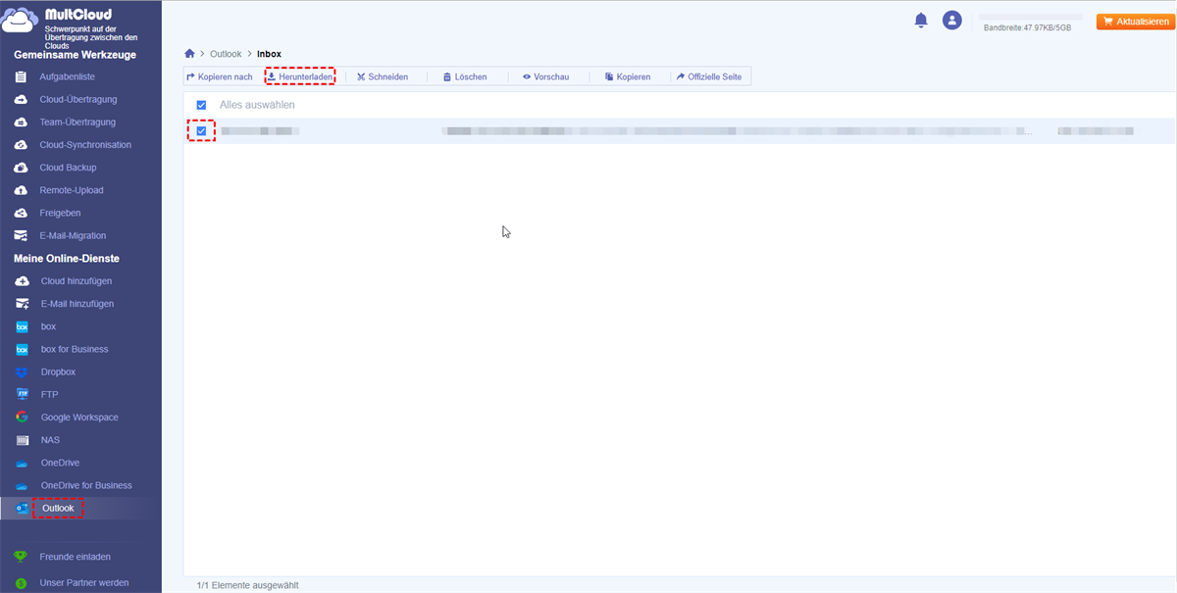The width and height of the screenshot is (1177, 593).
Task: Click E-Mail hinzufügen
Action: pyautogui.click(x=77, y=304)
